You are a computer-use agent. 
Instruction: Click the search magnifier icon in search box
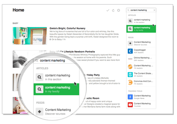(x=128, y=10)
